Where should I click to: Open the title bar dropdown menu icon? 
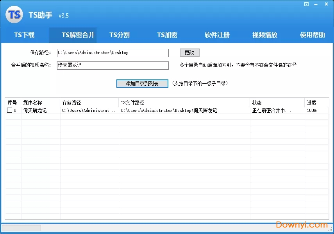[x=306, y=4]
